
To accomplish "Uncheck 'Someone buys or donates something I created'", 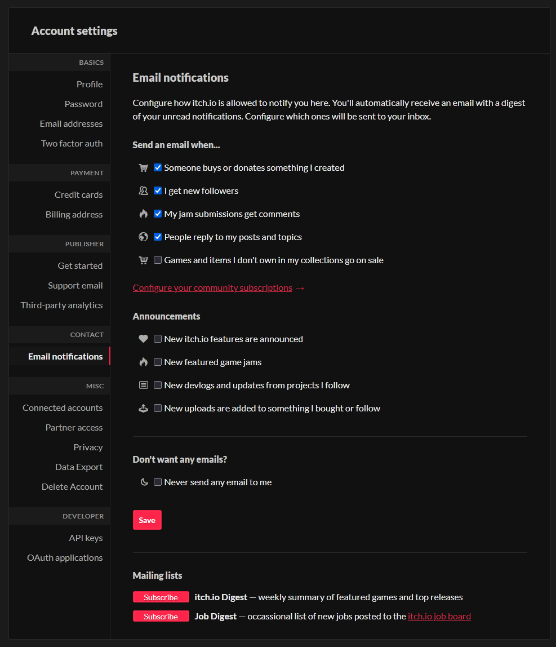I will click(x=158, y=167).
